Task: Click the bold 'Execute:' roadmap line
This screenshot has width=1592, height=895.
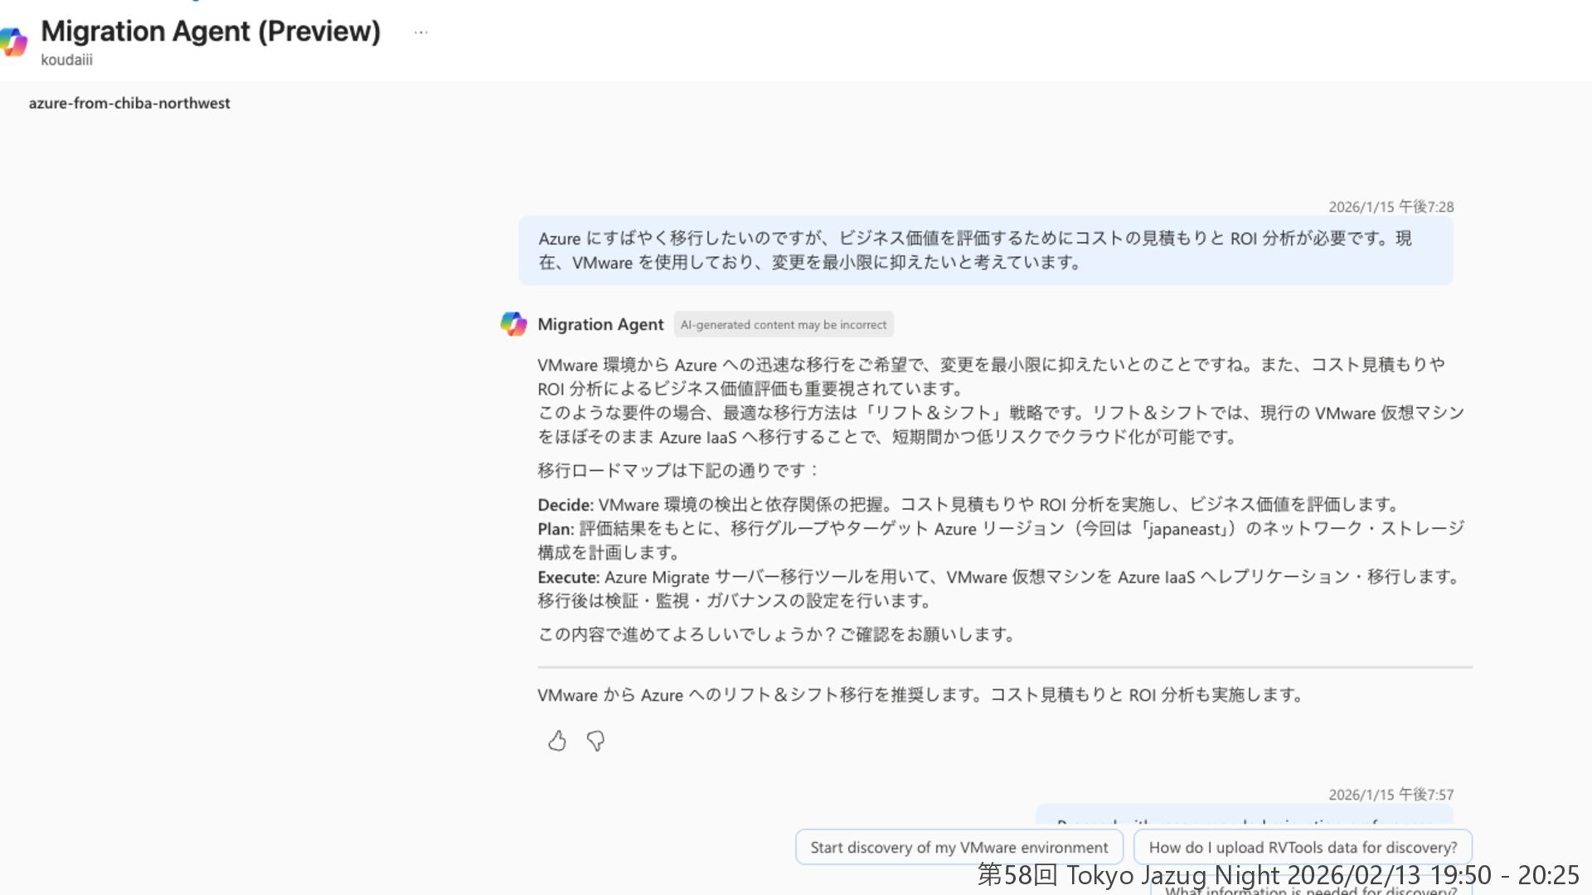Action: [x=569, y=577]
